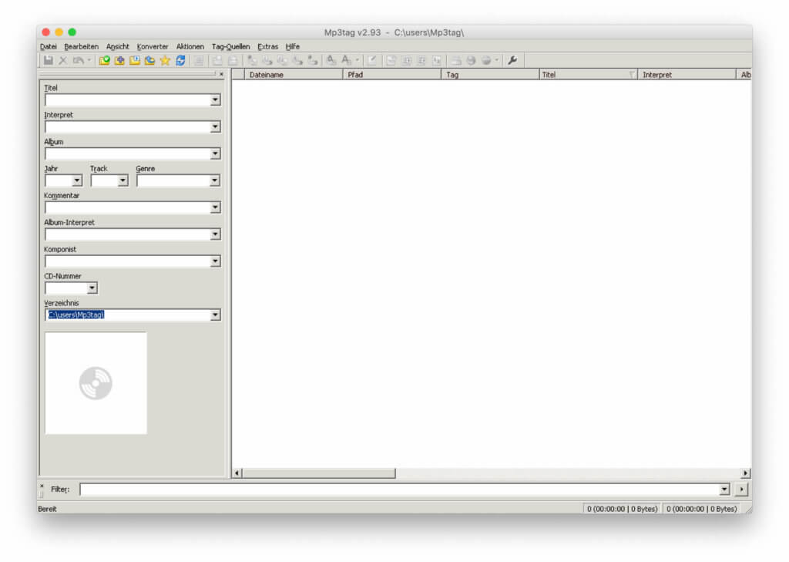The image size is (789, 562).
Task: Expand the Titel field dropdown arrow
Action: pyautogui.click(x=216, y=99)
